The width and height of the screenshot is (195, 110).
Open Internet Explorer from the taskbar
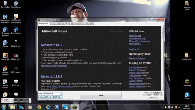pyautogui.click(x=48, y=107)
